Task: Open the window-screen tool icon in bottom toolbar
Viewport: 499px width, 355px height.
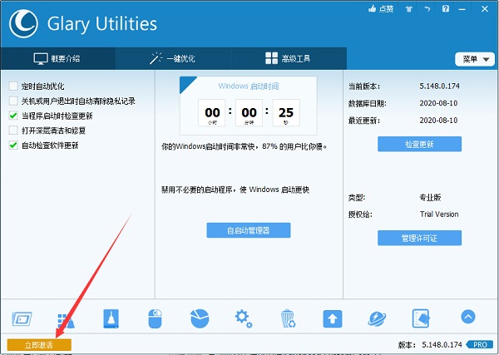Action: pos(22,318)
